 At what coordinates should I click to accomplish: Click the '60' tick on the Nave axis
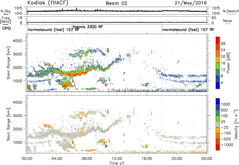pos(214,18)
